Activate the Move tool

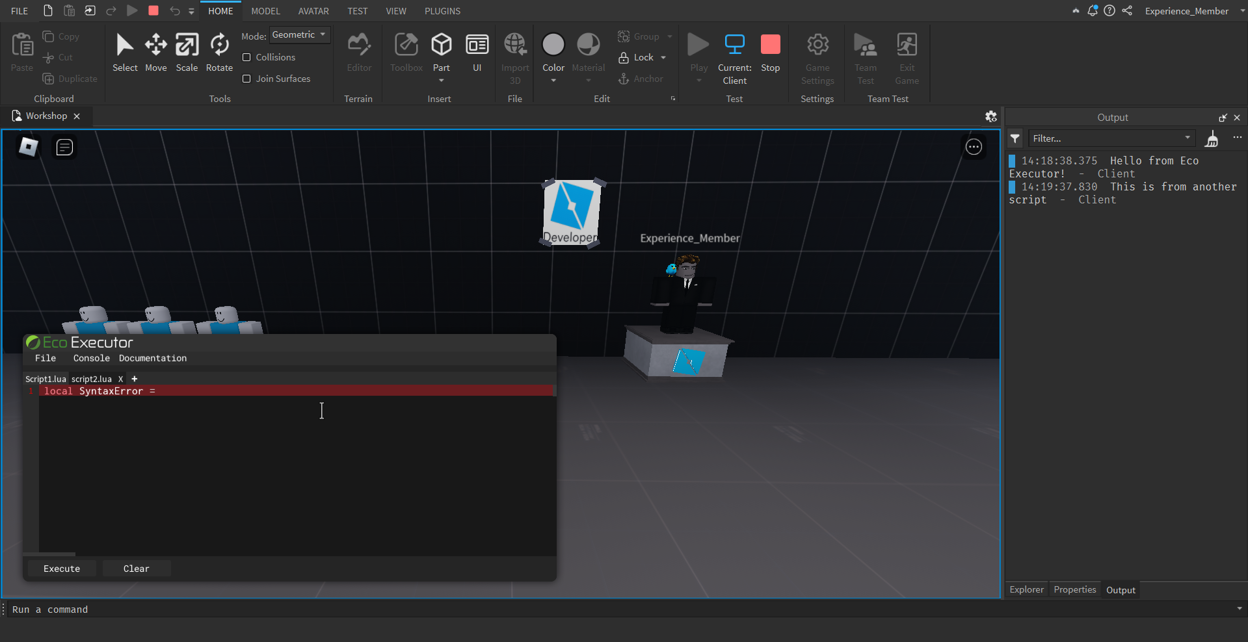156,52
